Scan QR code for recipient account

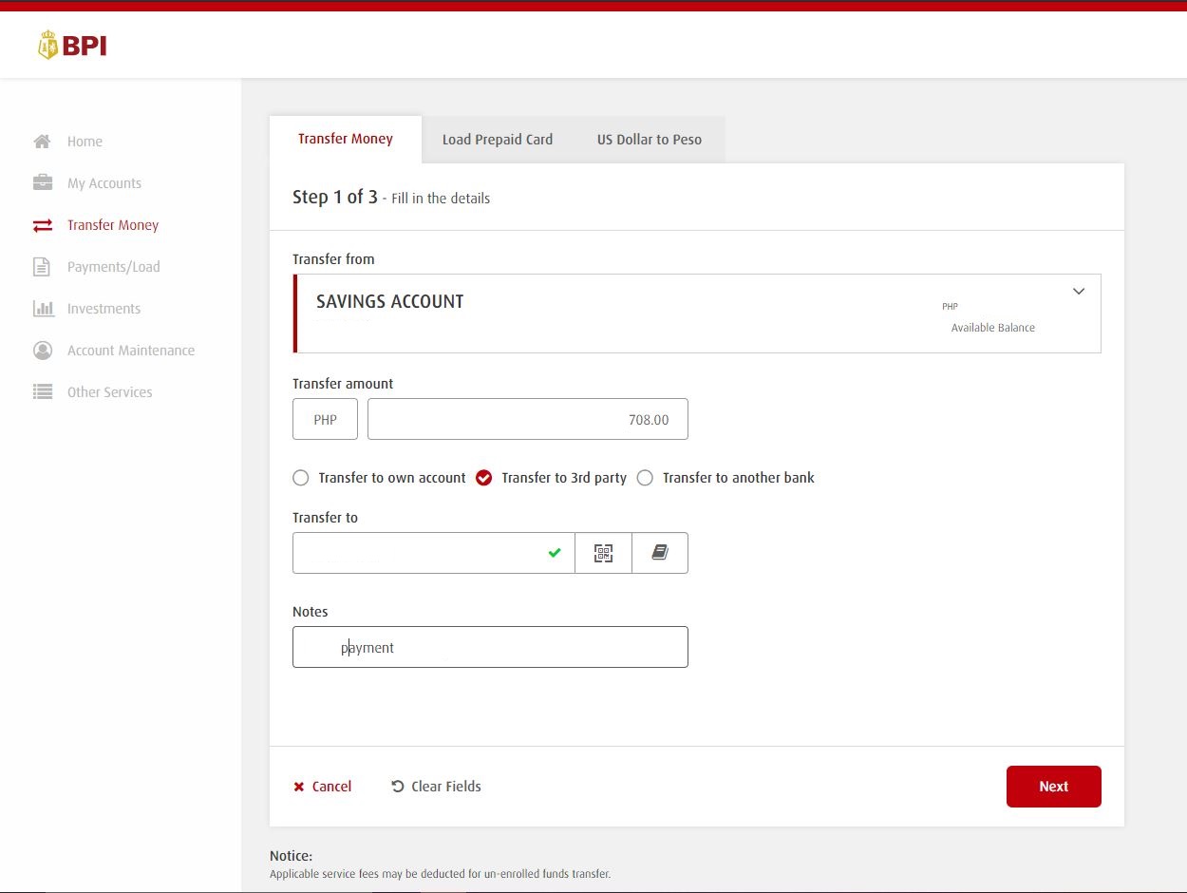pos(603,553)
